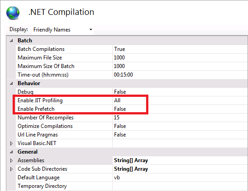Expand the Code Sub Directories node
248x191 pixels.
point(11,169)
